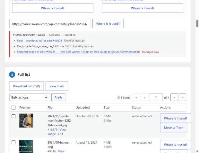Click 'Where is it used?' in pexels row
Viewport: 199px width, 153px height.
tap(176, 118)
